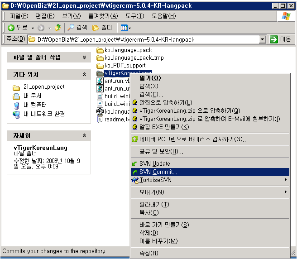Click the Search (검색) magnifier button
Screen dimensions: 297x259
click(x=77, y=28)
